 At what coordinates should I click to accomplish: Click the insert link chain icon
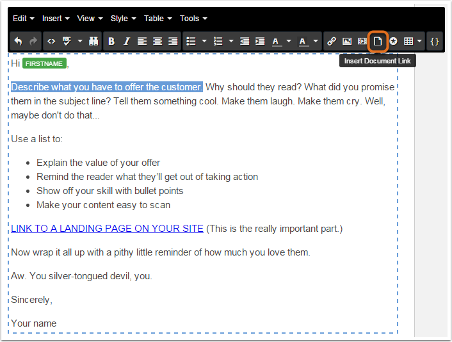click(x=332, y=42)
